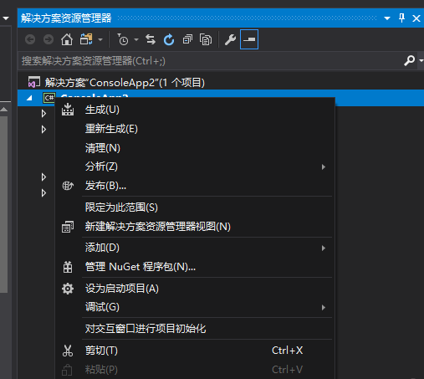The height and width of the screenshot is (379, 424).
Task: Open Solution Explorer window position dropdown
Action: point(387,18)
